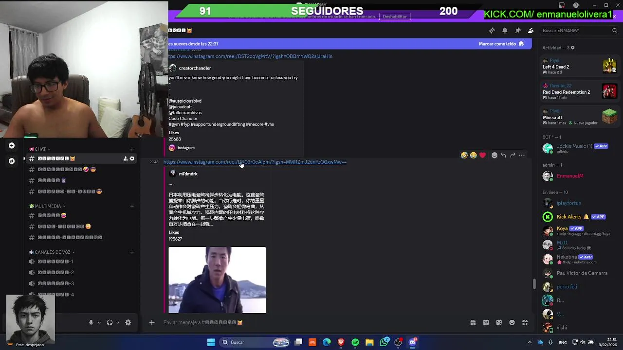Click Marcar como leído button
Image resolution: width=623 pixels, height=350 pixels.
[x=501, y=44]
